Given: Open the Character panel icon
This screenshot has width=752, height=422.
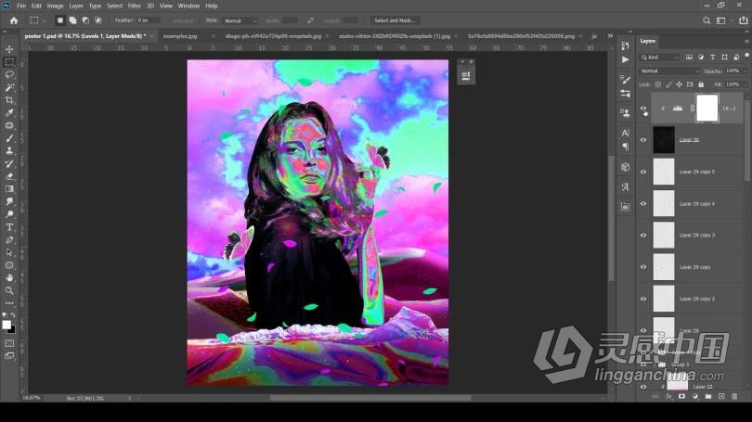Looking at the screenshot, I should click(x=626, y=134).
